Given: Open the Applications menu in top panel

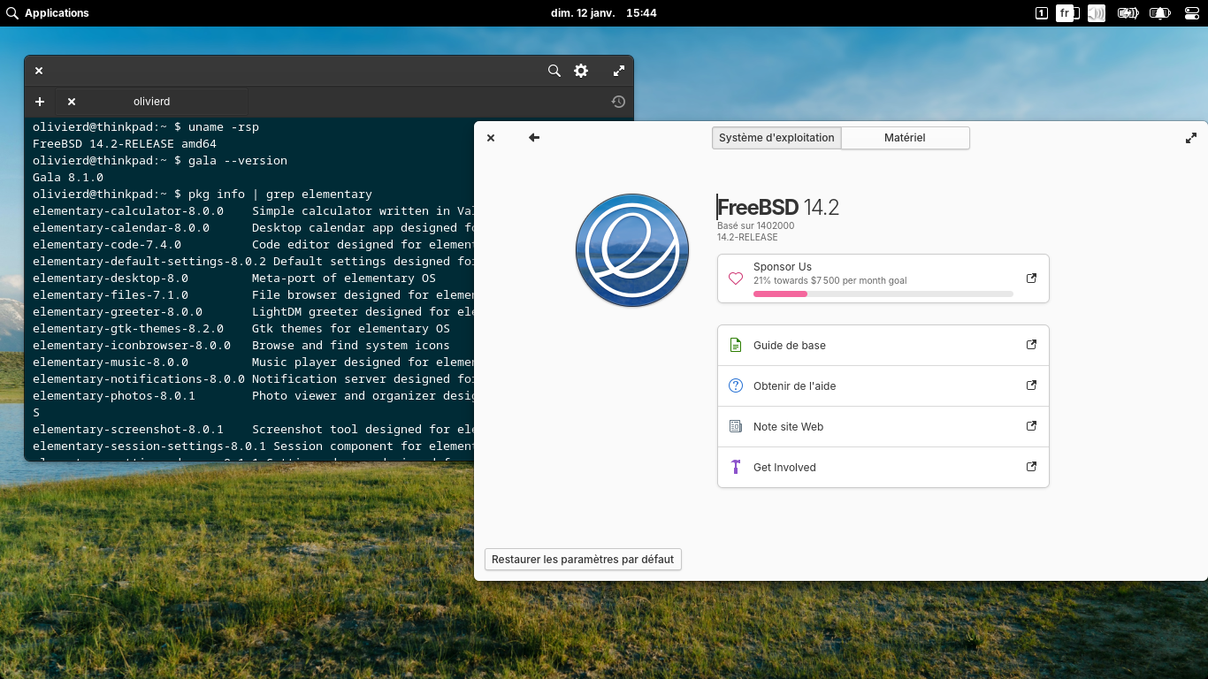Looking at the screenshot, I should [48, 13].
